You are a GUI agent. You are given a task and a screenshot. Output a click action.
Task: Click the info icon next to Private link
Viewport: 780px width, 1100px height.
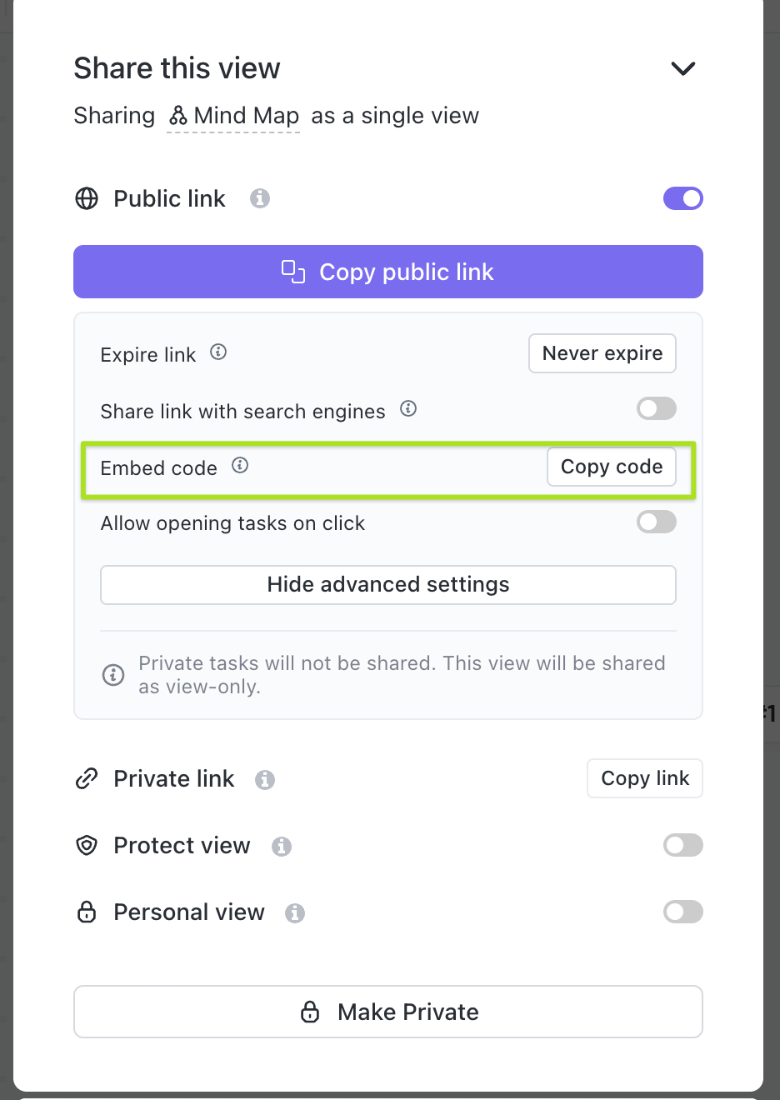(265, 779)
